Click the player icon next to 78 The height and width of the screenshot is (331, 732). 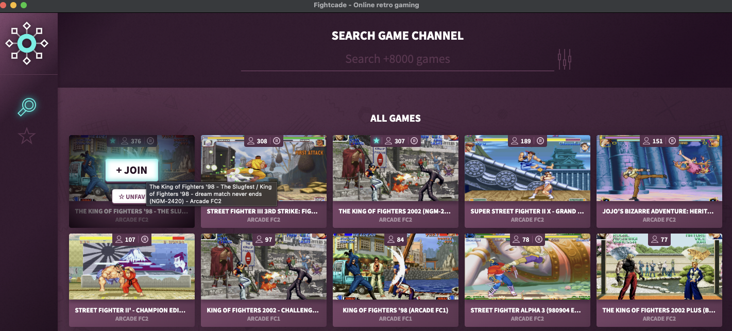coord(517,239)
